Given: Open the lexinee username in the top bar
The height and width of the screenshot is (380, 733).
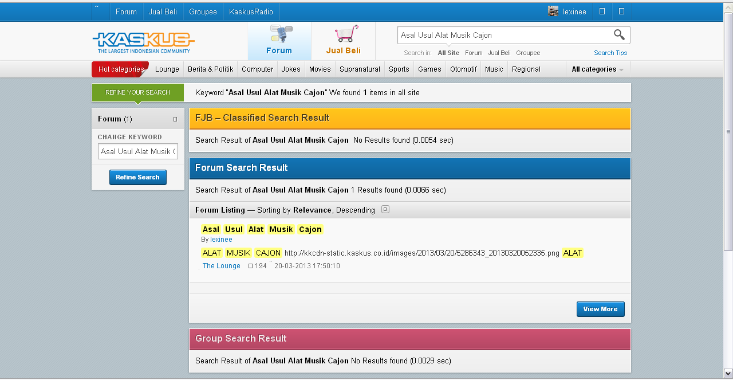Looking at the screenshot, I should (574, 11).
